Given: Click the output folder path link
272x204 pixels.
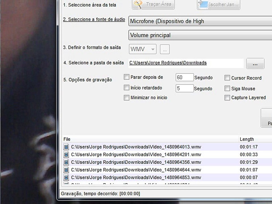Looking at the screenshot, I should tap(168, 63).
